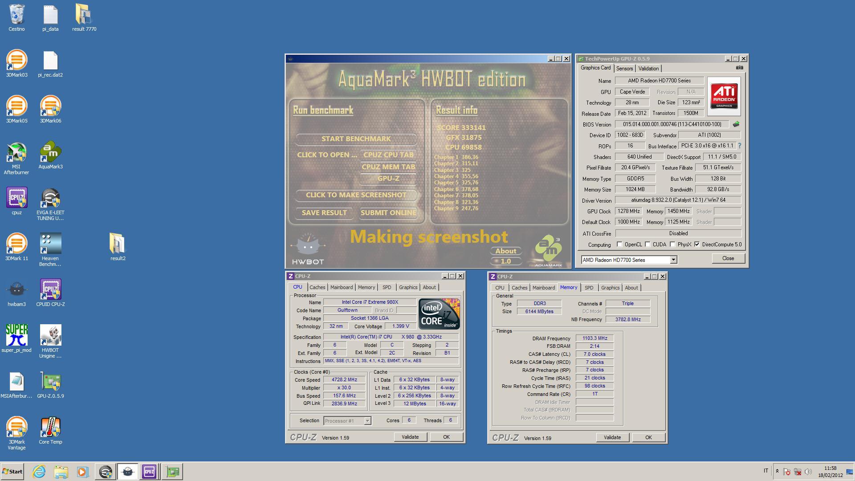Launch the 3DMark06 shortcut
This screenshot has width=855, height=481.
[50, 110]
